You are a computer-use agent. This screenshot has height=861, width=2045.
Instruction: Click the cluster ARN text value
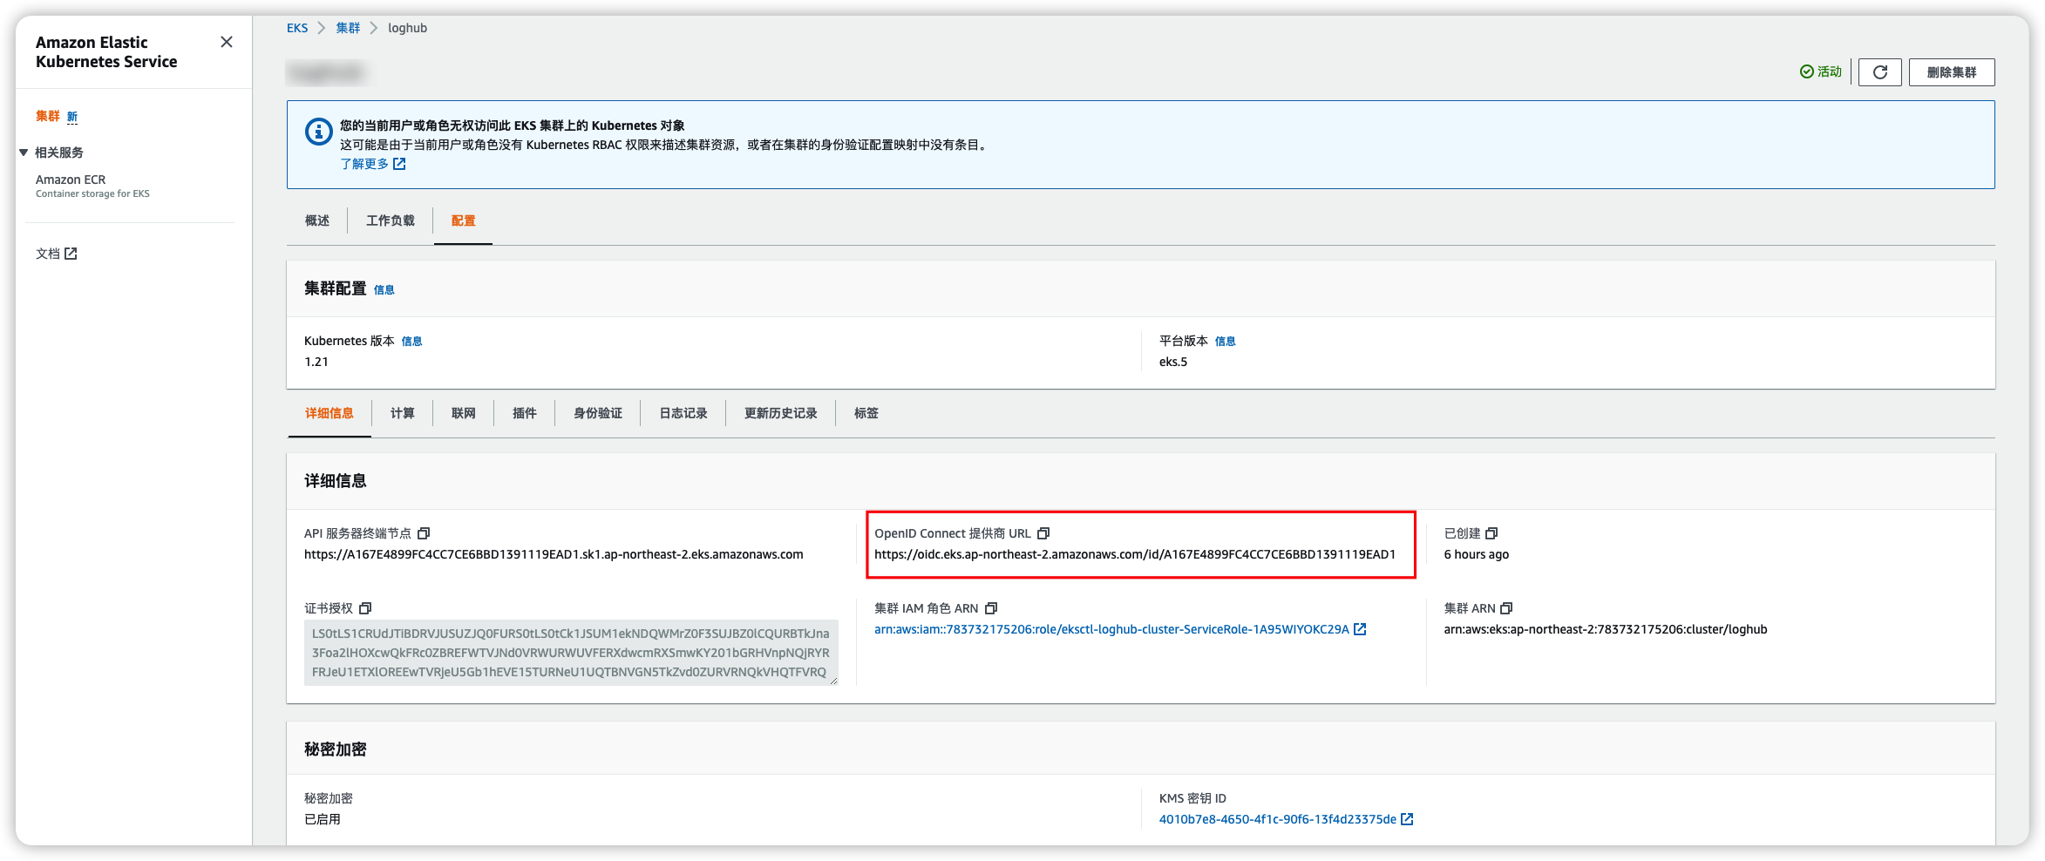coord(1606,629)
